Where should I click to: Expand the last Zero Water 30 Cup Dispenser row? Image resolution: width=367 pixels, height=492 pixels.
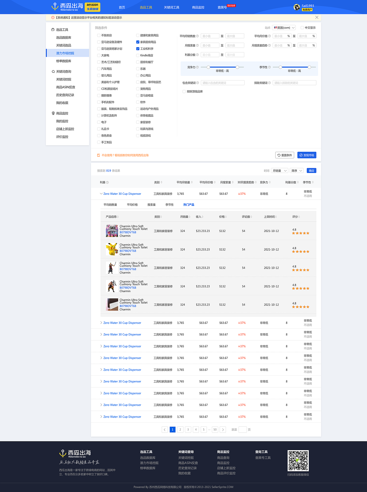click(x=101, y=417)
